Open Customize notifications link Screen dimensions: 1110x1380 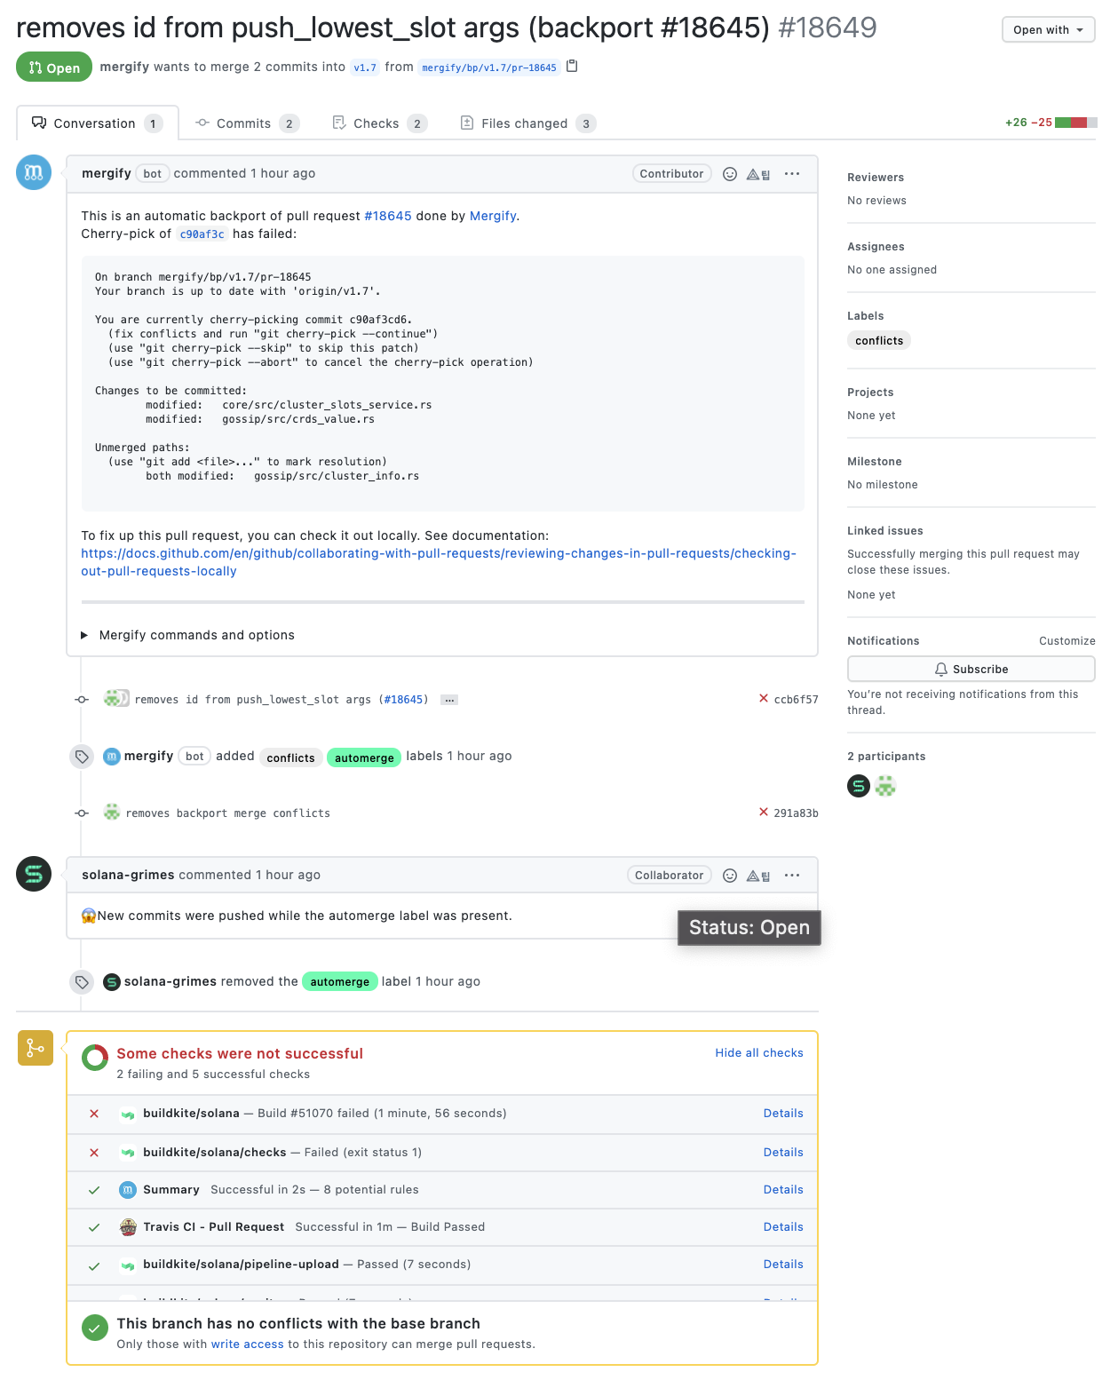point(1067,641)
